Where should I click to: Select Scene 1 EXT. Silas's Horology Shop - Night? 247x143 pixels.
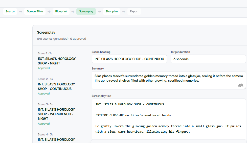(x=60, y=61)
